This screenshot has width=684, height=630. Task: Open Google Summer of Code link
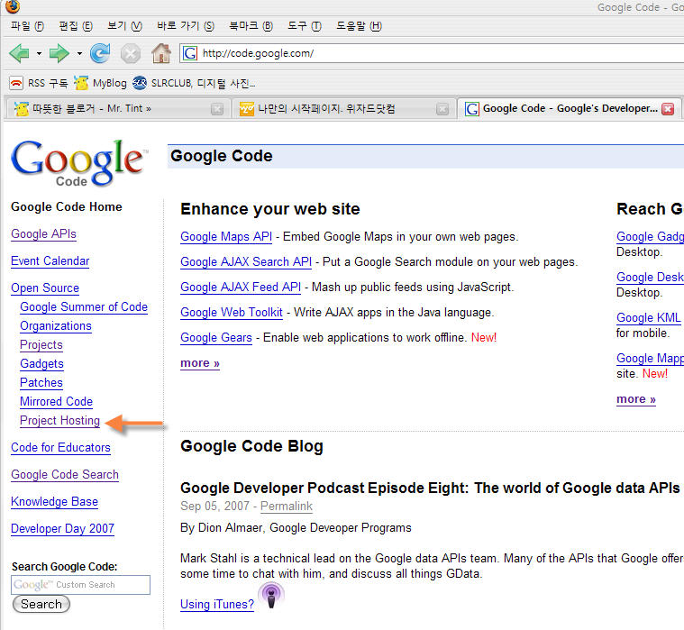coord(84,307)
